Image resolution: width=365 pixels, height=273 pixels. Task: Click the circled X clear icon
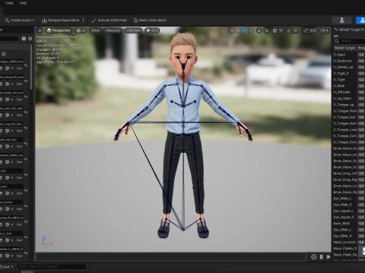coord(4,54)
